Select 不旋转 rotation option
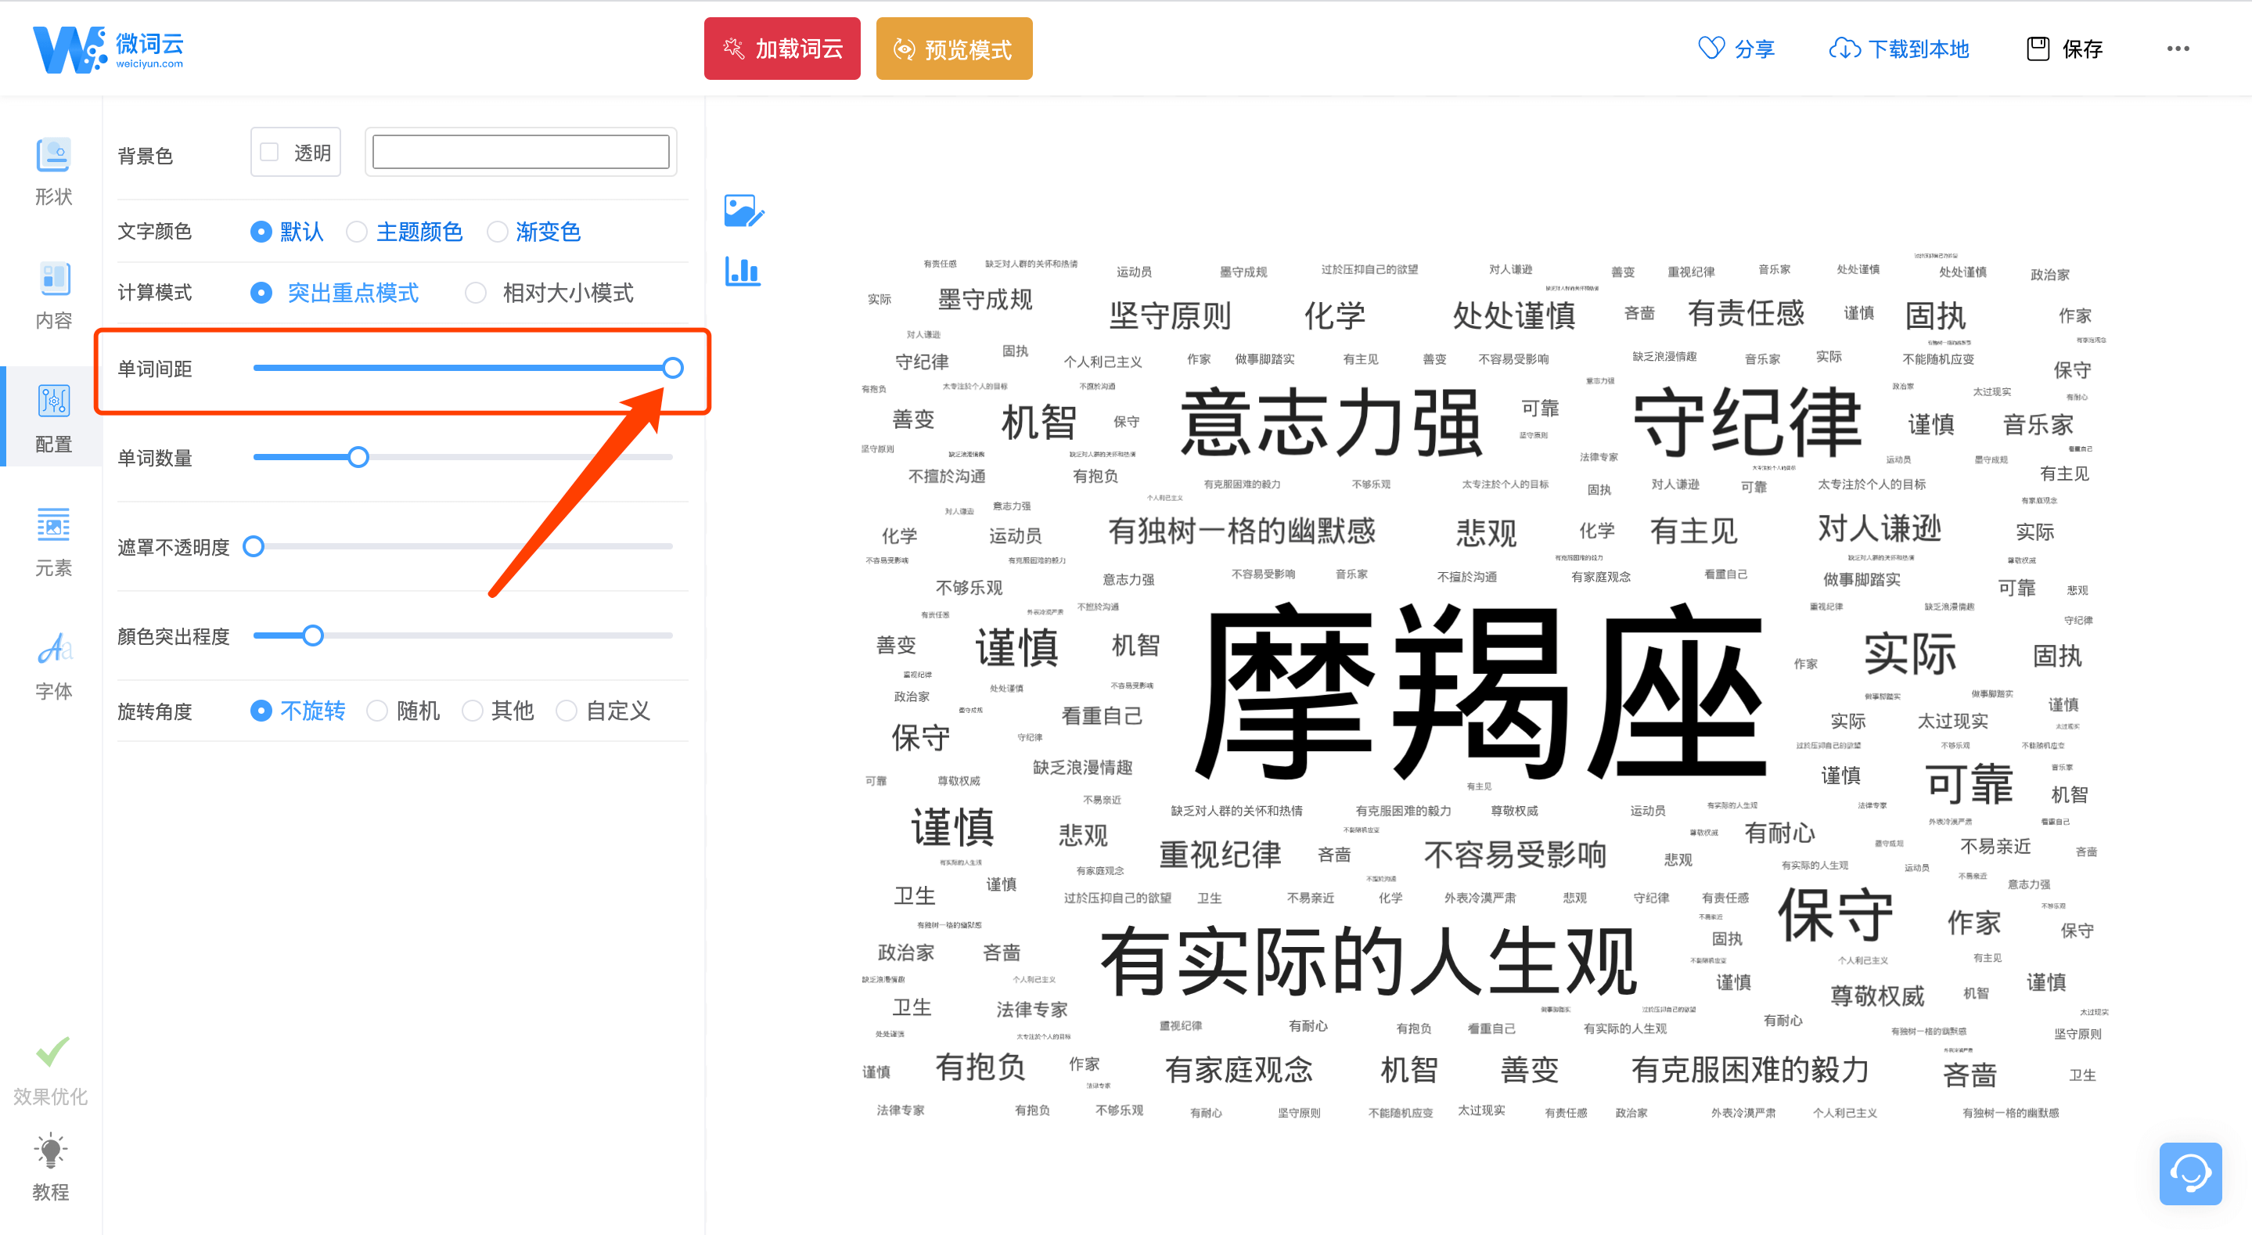This screenshot has width=2252, height=1235. tap(298, 710)
